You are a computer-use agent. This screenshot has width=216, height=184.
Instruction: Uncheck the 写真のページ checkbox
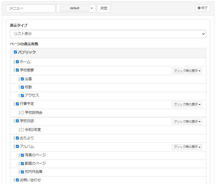click(22, 155)
